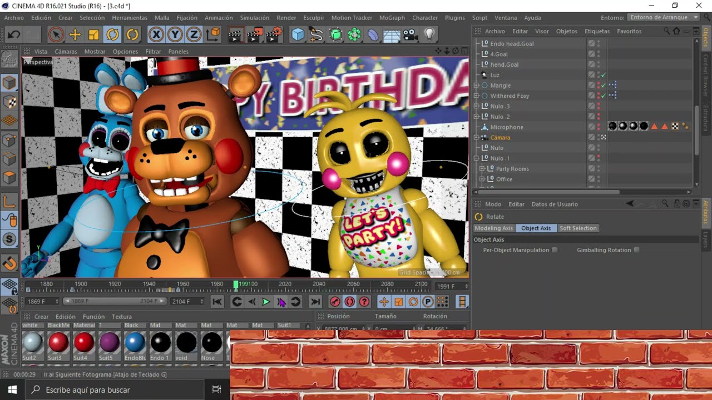Click the Record Active Objects button
712x400 pixels.
coord(335,302)
